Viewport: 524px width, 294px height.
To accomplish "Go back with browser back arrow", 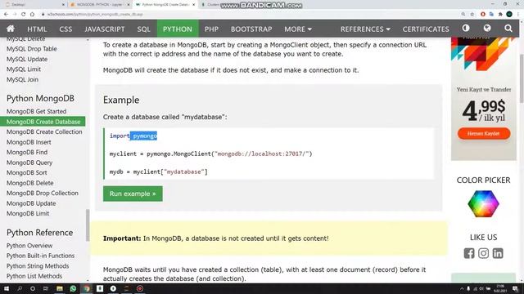I will (x=7, y=15).
